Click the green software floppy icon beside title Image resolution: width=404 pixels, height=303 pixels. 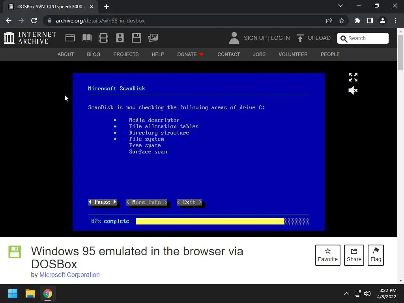point(15,252)
